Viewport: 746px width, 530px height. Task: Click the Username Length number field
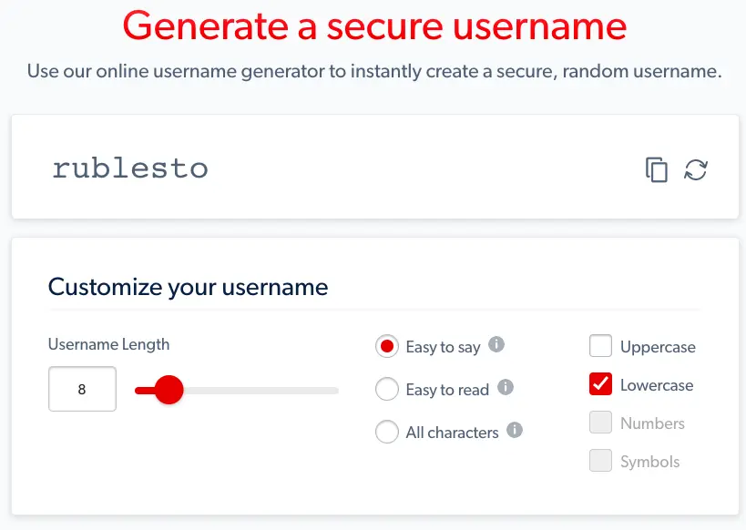82,390
